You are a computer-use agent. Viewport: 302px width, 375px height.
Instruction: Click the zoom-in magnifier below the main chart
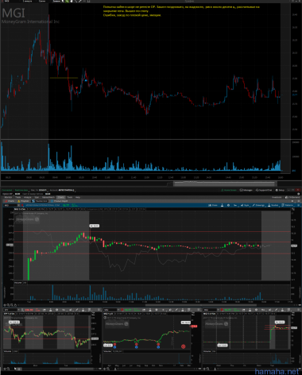click(x=8, y=305)
